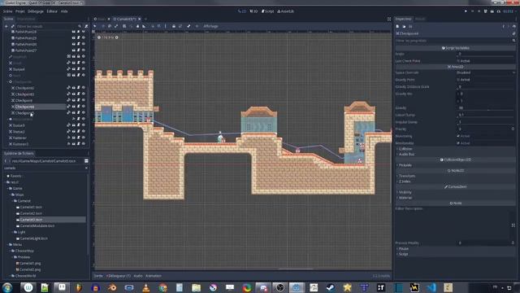The height and width of the screenshot is (293, 520).
Task: Toggle Monitorable Actif checkbox
Action: pos(458,143)
